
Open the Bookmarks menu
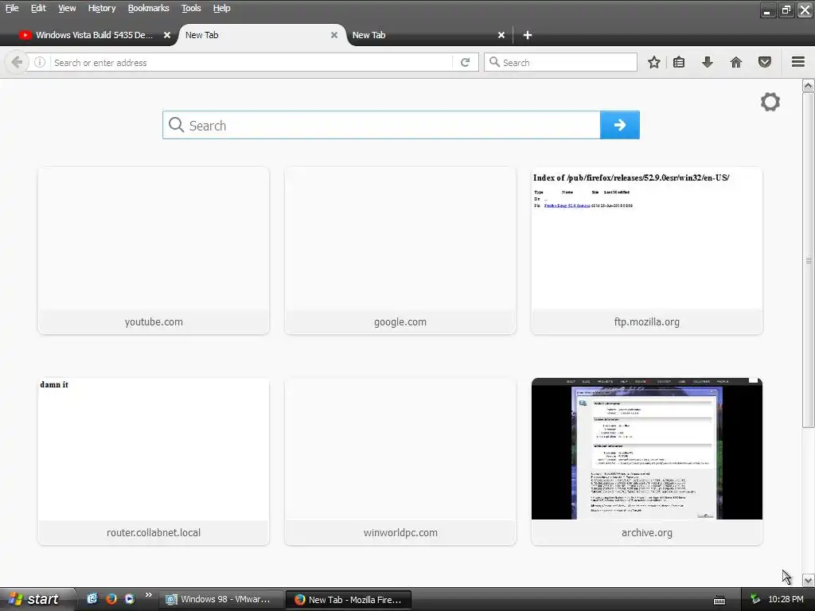[148, 8]
